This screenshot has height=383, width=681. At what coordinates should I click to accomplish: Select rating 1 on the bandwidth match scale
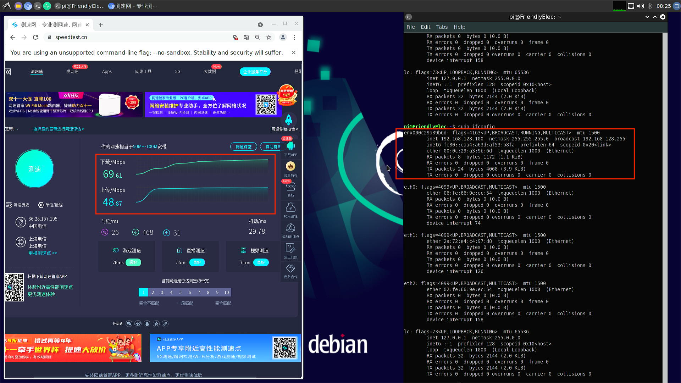[143, 292]
